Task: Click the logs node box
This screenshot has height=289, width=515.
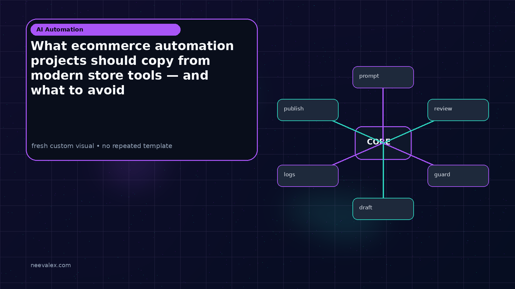Action: click(x=308, y=176)
